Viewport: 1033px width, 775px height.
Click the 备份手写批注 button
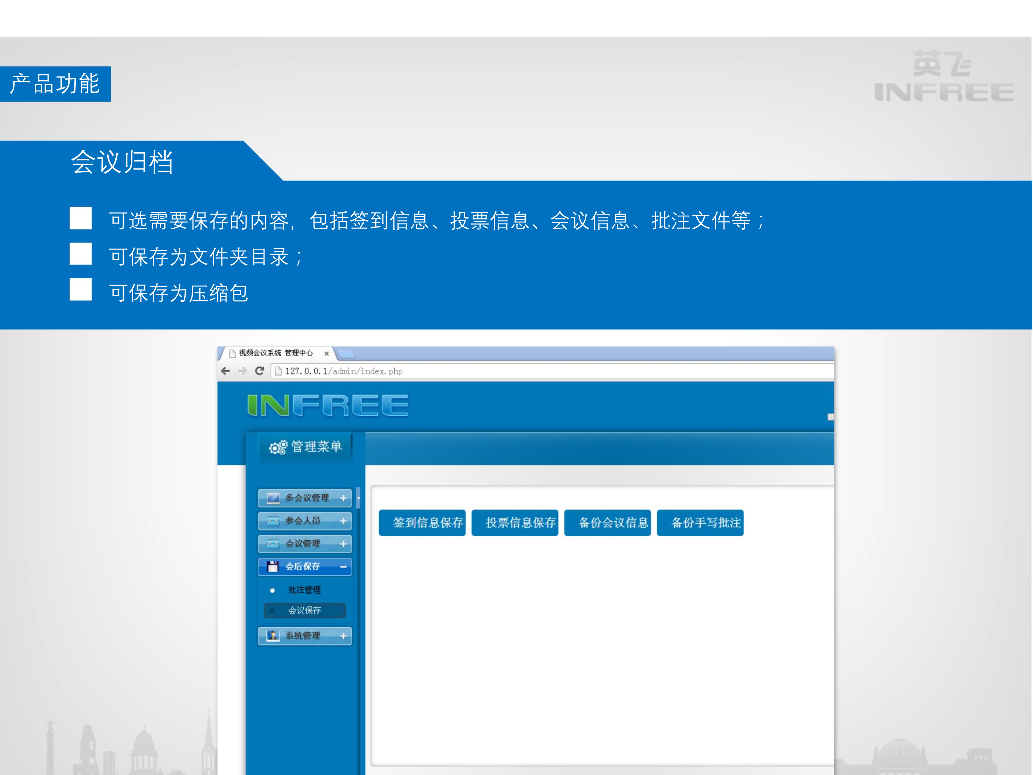pyautogui.click(x=700, y=523)
